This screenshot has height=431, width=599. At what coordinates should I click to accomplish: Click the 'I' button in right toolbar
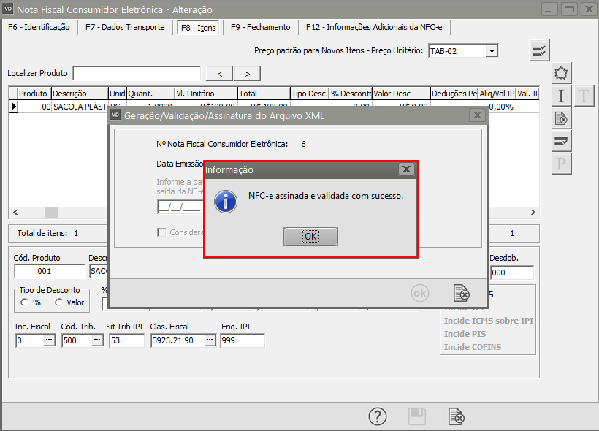click(x=561, y=96)
